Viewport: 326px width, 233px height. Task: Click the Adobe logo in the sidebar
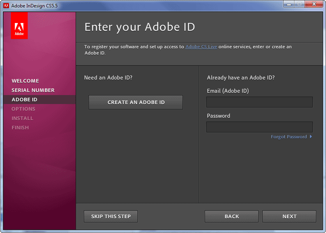(x=19, y=25)
